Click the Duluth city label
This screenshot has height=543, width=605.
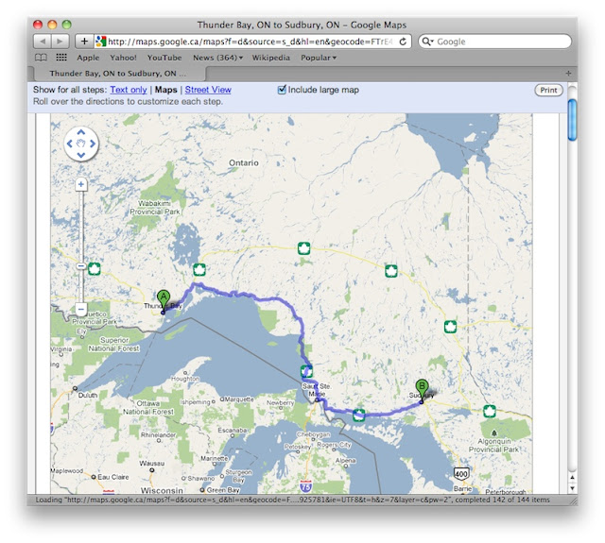coord(88,395)
